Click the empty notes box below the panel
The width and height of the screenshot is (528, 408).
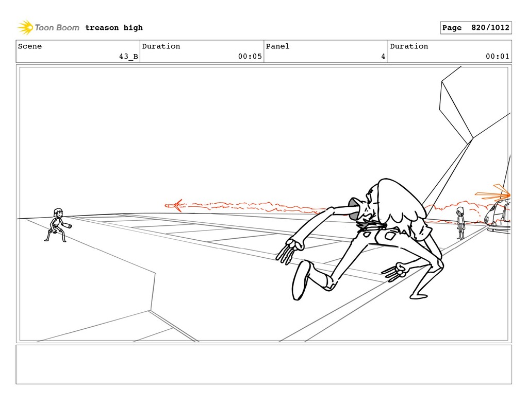click(x=263, y=364)
